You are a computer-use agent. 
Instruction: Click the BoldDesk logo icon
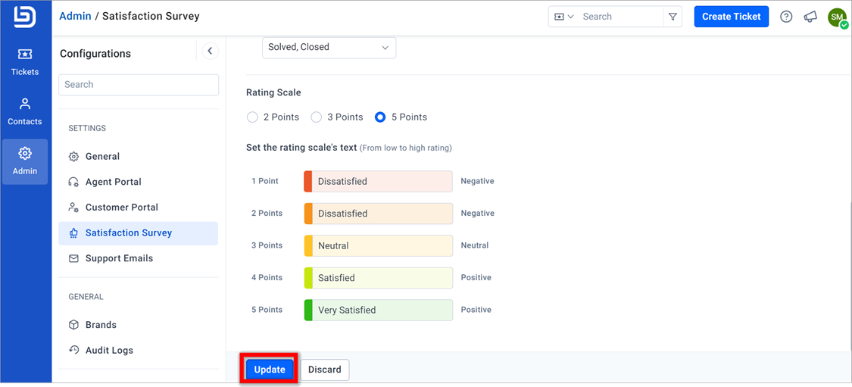(x=25, y=17)
